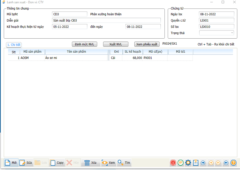240x170 pixels.
Task: Open the blue gear settings icon
Action: tap(188, 163)
